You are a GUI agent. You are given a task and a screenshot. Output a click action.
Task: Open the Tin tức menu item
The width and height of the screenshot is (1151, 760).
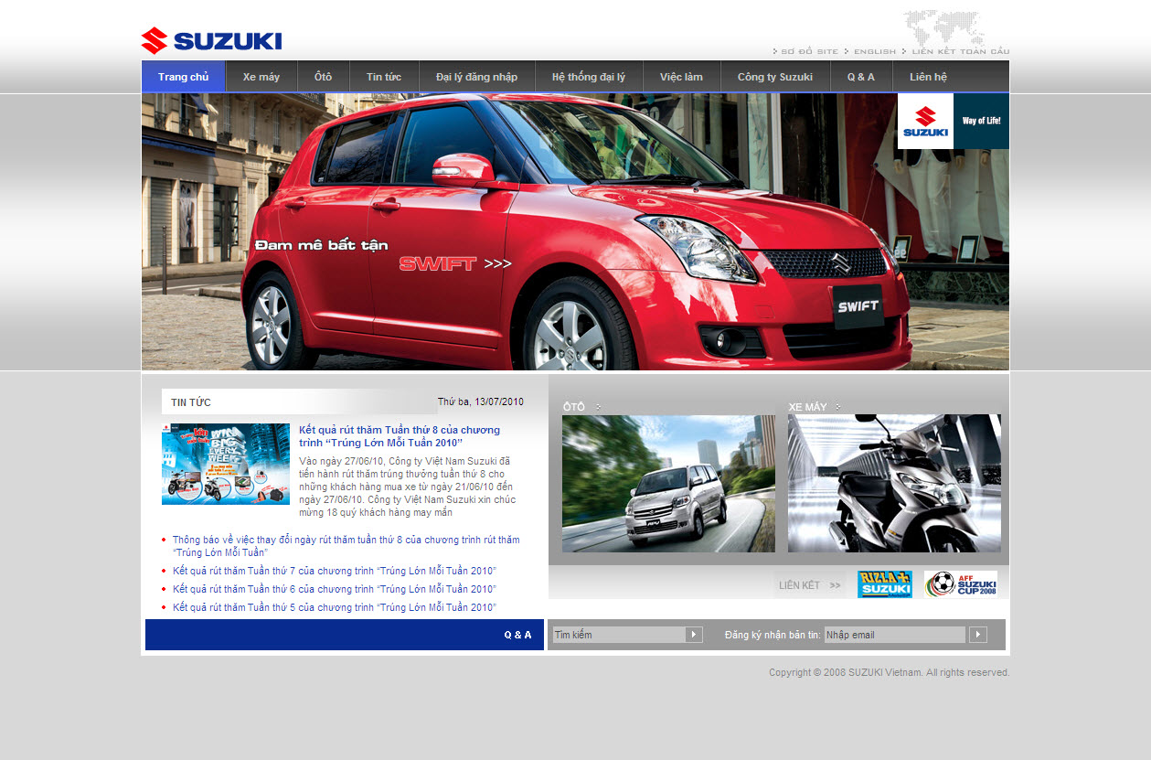384,77
